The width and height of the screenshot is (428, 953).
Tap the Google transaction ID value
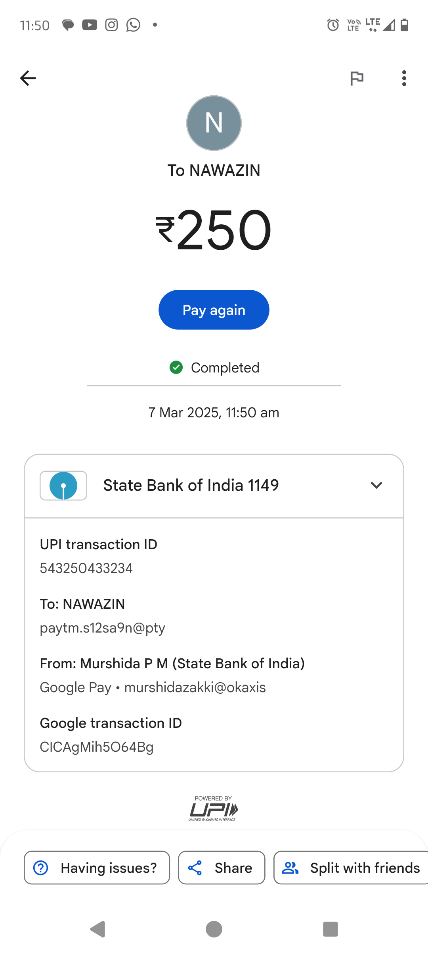click(x=97, y=747)
